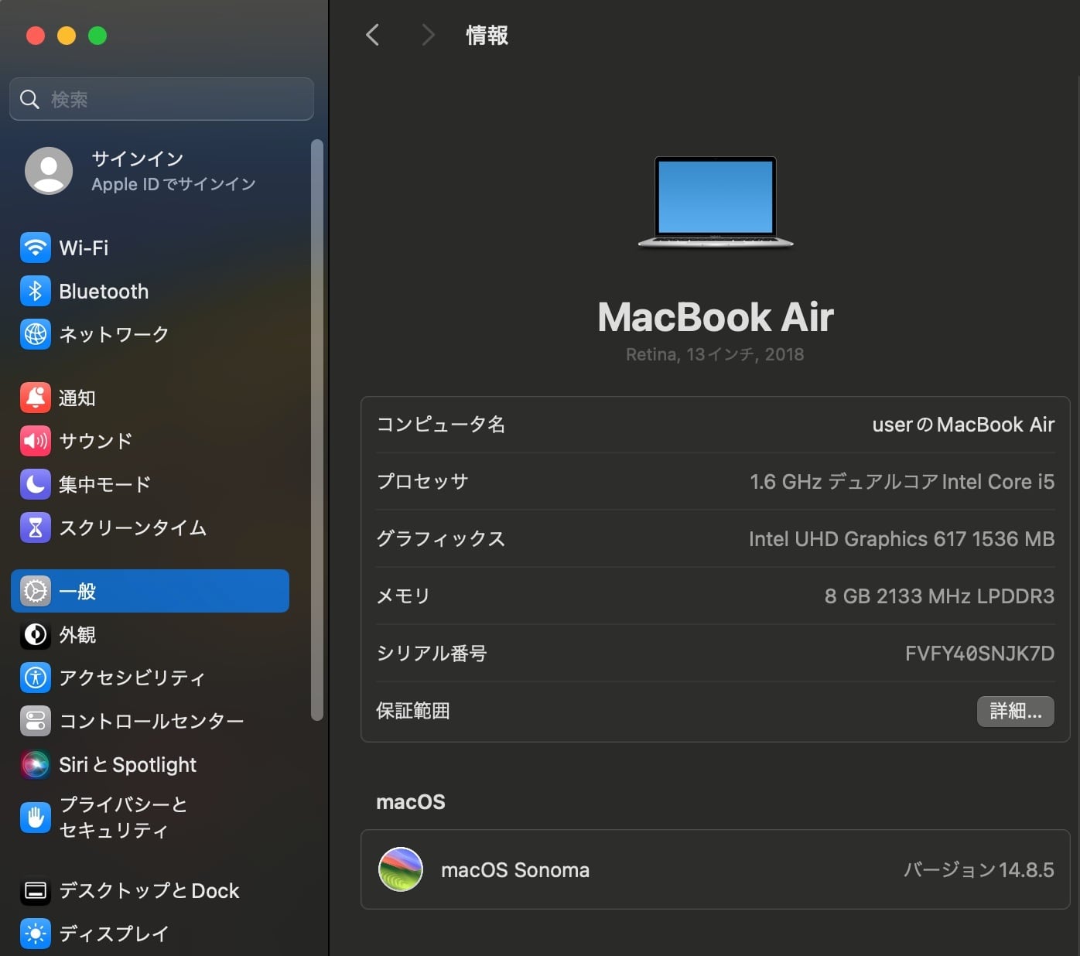Viewport: 1080px width, 956px height.
Task: Click the プライバシーとセキュリティ hand icon
Action: 36,818
